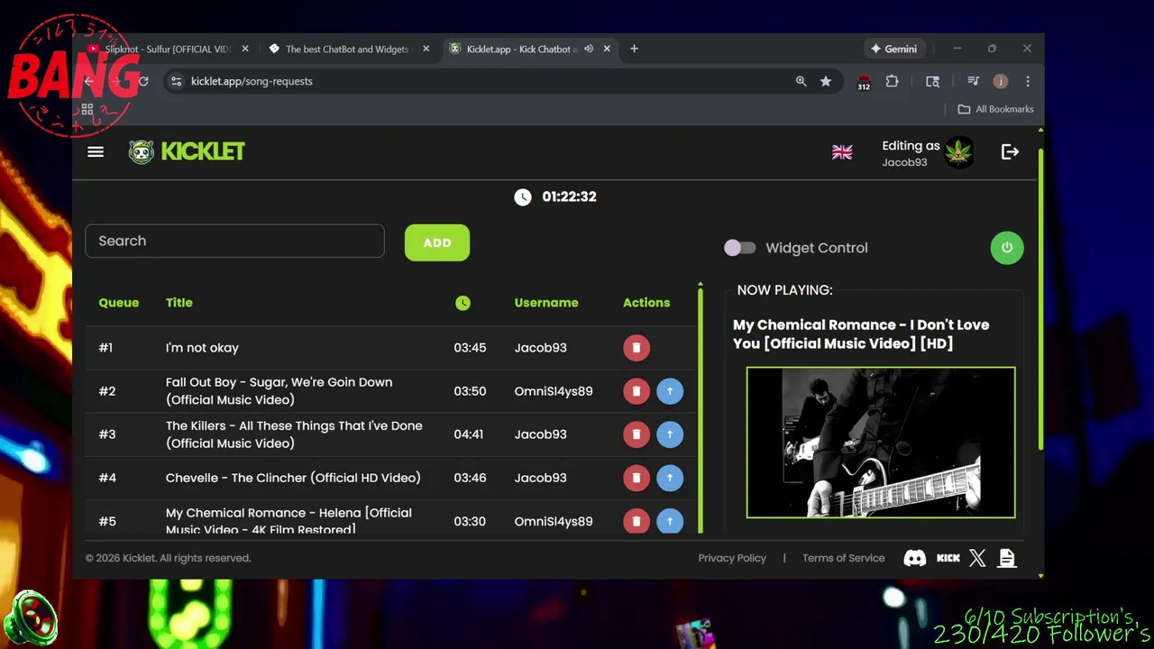This screenshot has width=1154, height=649.
Task: Open the Privacy Policy link
Action: [732, 558]
